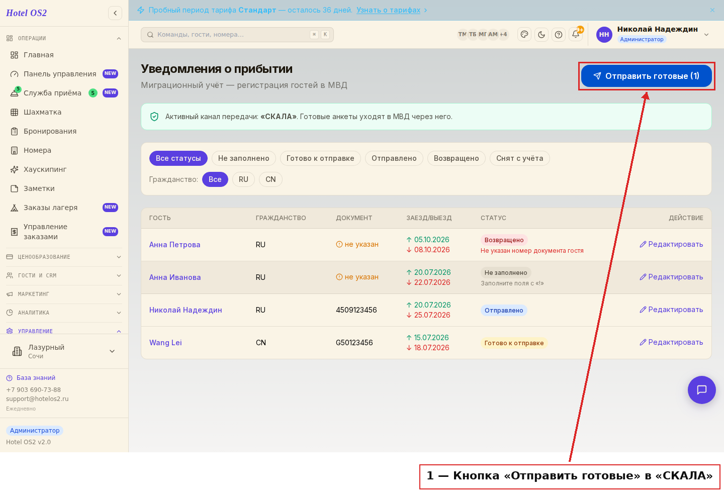Expand the Ценообразование sidebar section
724x501 pixels.
pos(64,257)
